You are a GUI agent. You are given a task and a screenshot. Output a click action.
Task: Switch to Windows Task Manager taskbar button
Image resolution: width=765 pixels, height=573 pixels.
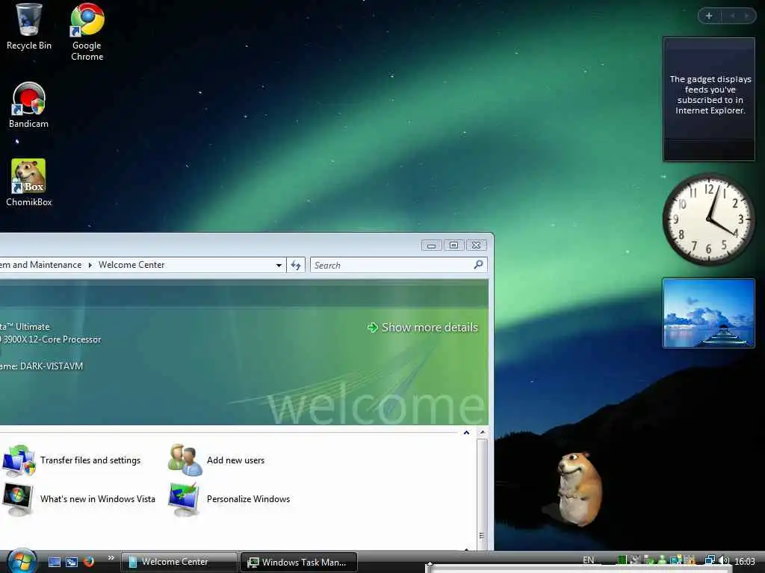(299, 563)
